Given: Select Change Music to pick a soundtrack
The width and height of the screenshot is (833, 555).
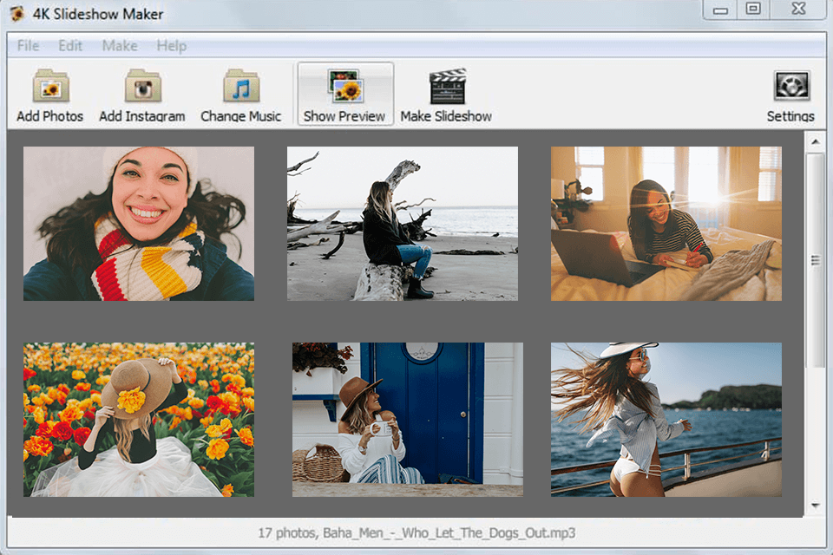Looking at the screenshot, I should 240,91.
